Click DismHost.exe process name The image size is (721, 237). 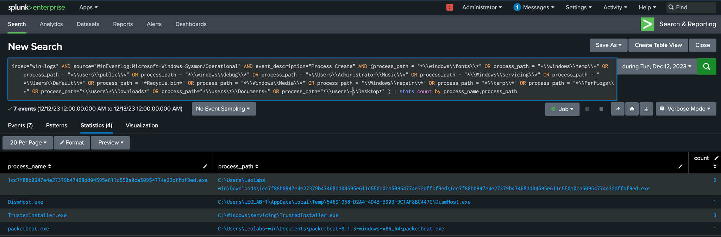tap(26, 202)
